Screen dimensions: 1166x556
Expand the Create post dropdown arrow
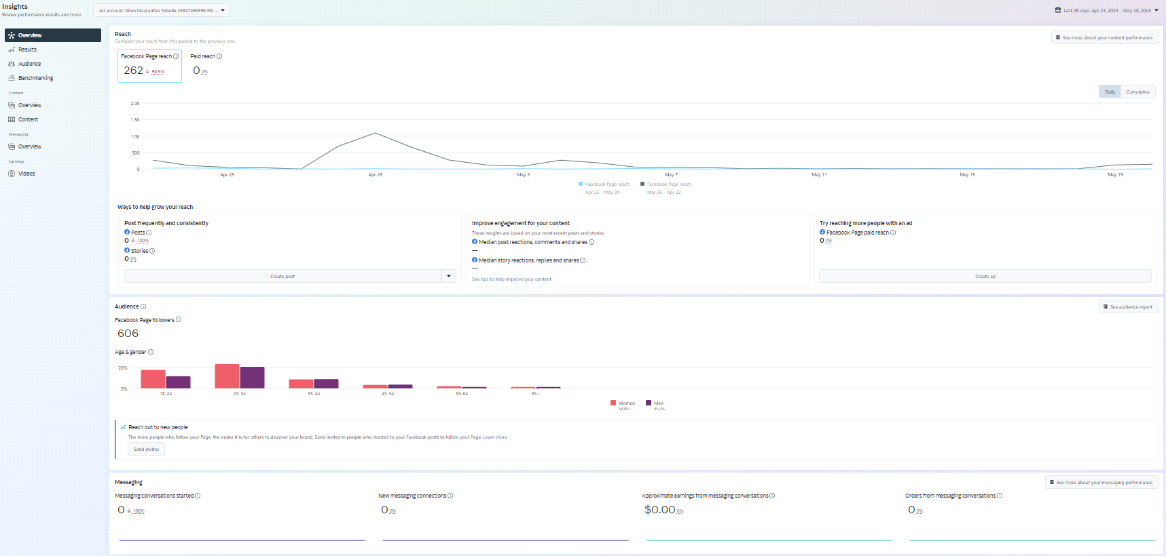[449, 276]
